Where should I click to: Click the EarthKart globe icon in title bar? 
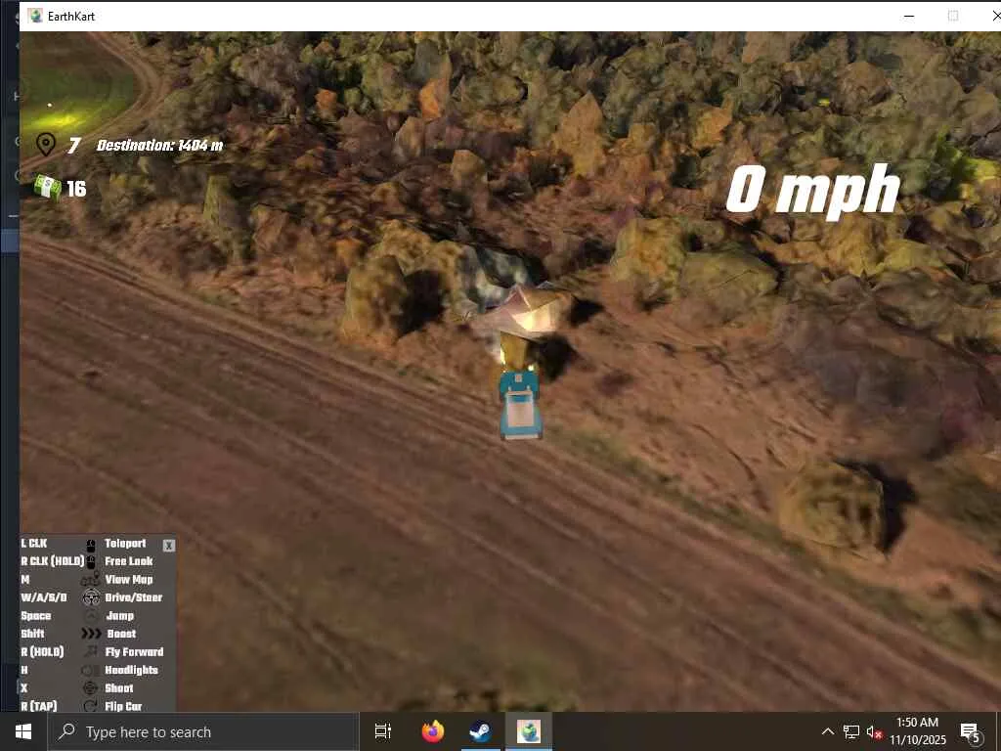(x=35, y=16)
